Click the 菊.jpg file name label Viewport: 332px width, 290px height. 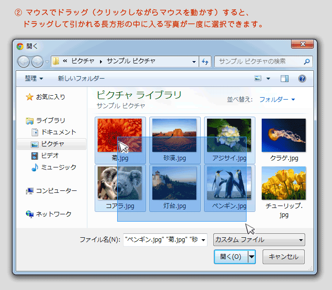120,158
